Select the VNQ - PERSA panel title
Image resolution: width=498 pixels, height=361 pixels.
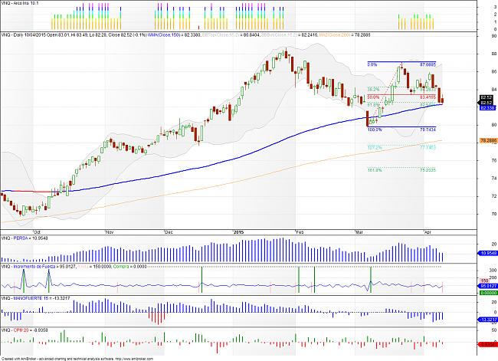[11, 238]
